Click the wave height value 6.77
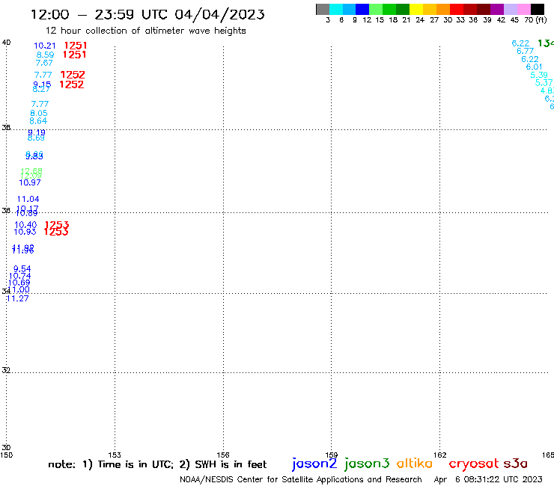 point(525,51)
